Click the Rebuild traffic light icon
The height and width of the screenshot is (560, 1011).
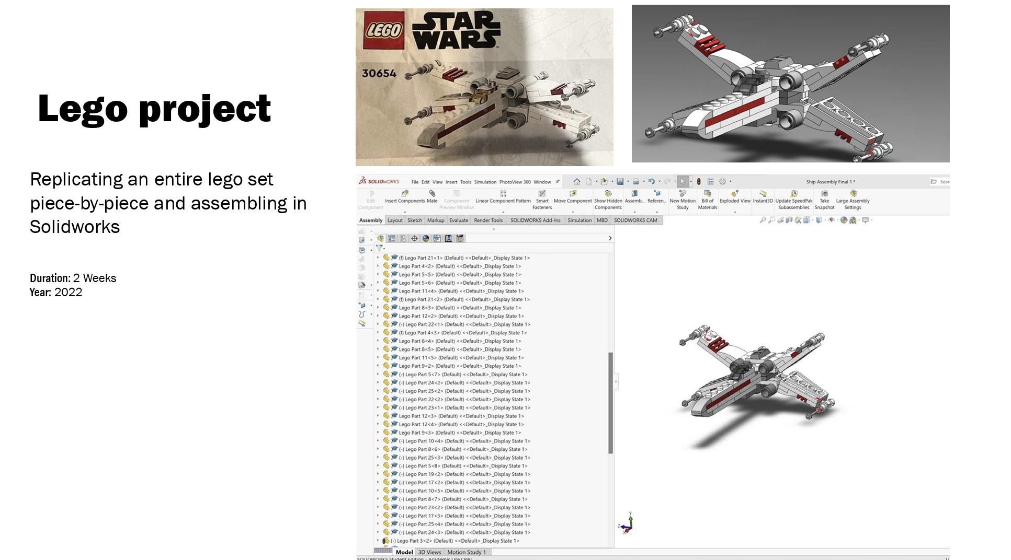tap(699, 182)
